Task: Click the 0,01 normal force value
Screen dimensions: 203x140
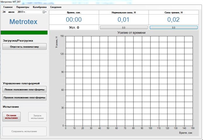Action: (124, 20)
